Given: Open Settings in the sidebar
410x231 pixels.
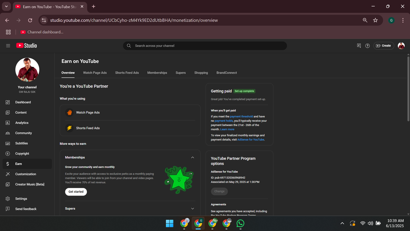Looking at the screenshot, I should click(27, 199).
